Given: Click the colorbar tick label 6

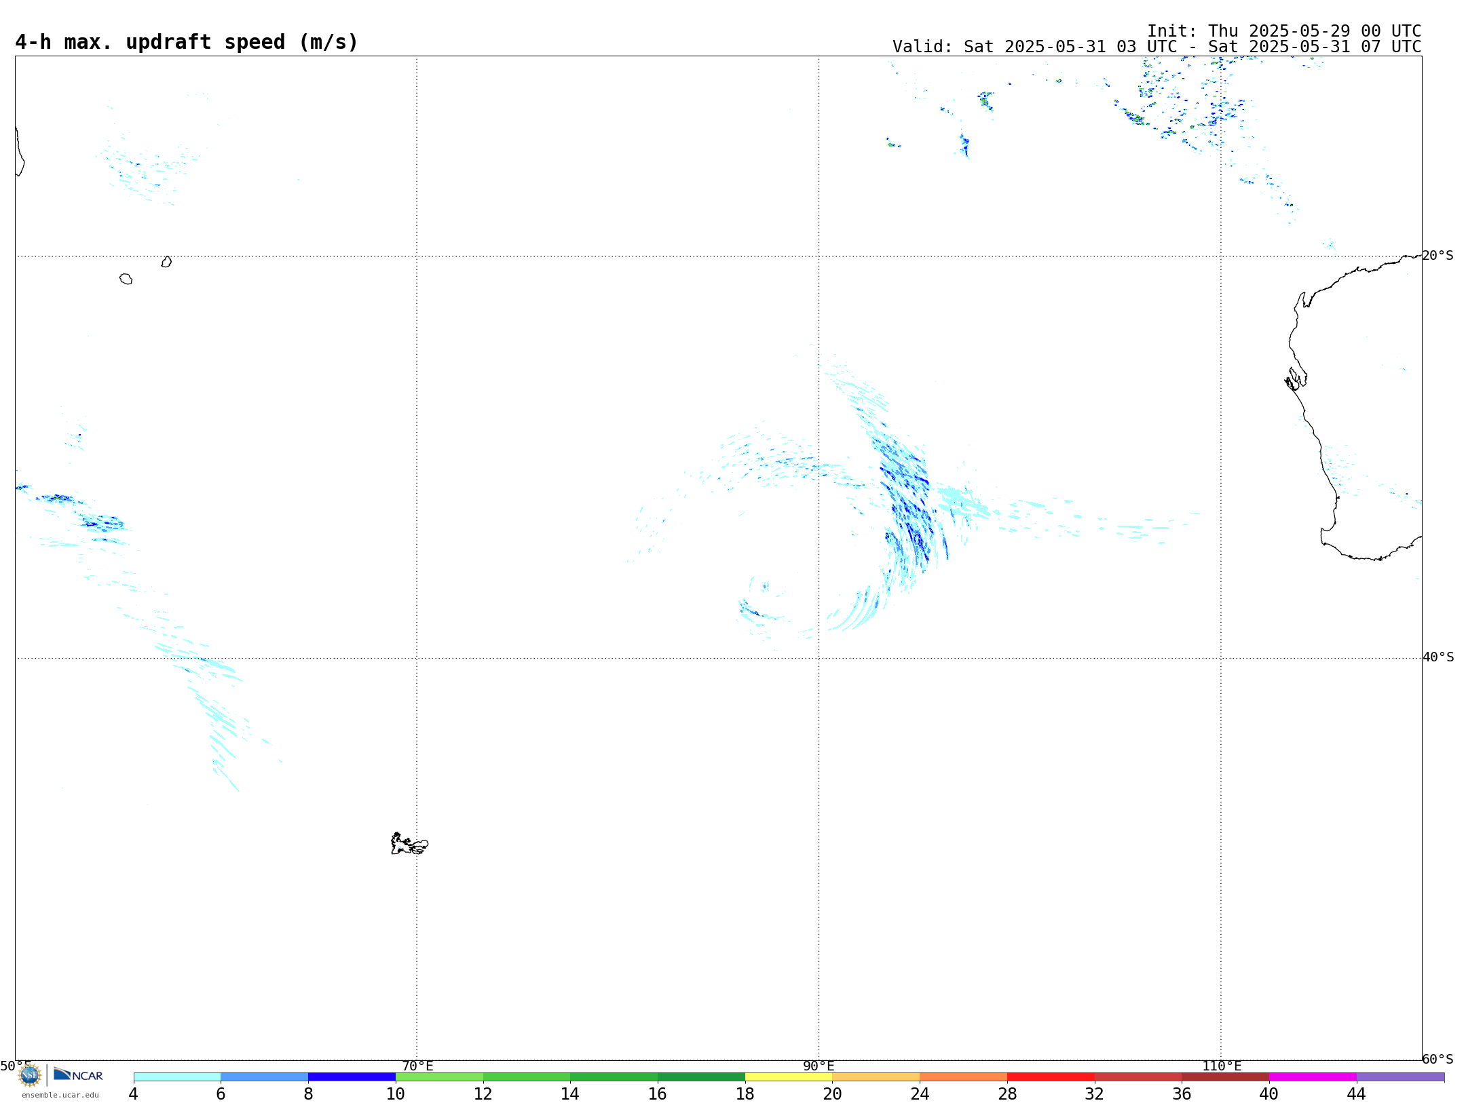Looking at the screenshot, I should point(221,1094).
